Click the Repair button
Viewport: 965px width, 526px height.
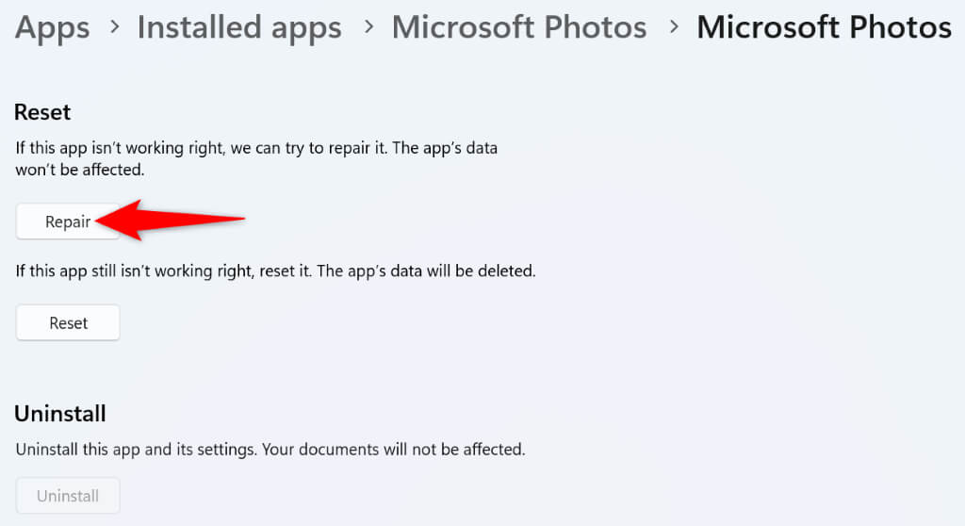[x=68, y=222]
